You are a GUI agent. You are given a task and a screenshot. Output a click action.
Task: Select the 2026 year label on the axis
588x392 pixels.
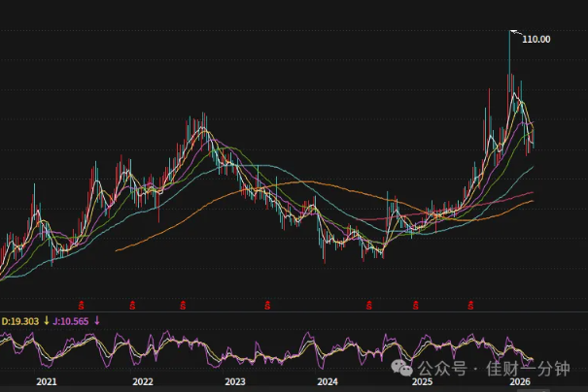click(520, 381)
